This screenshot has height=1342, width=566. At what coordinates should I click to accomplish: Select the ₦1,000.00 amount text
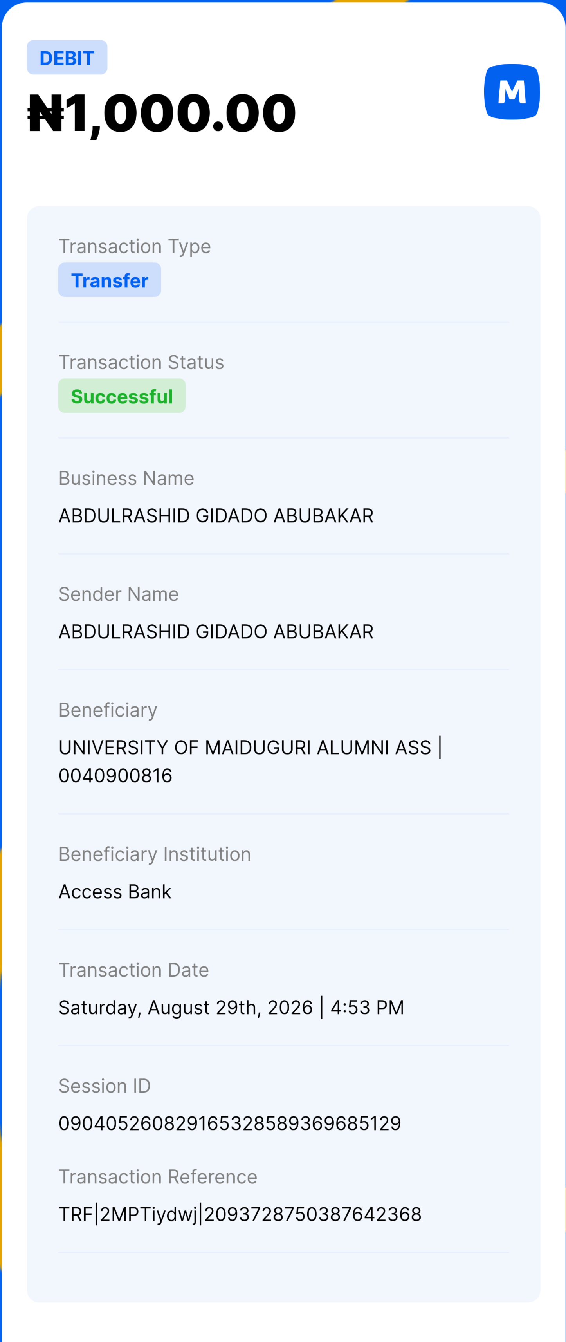tap(162, 112)
